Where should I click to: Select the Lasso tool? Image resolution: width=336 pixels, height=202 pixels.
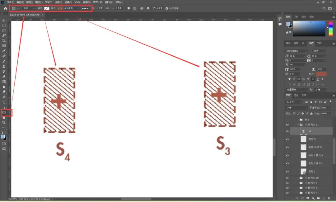point(4,31)
